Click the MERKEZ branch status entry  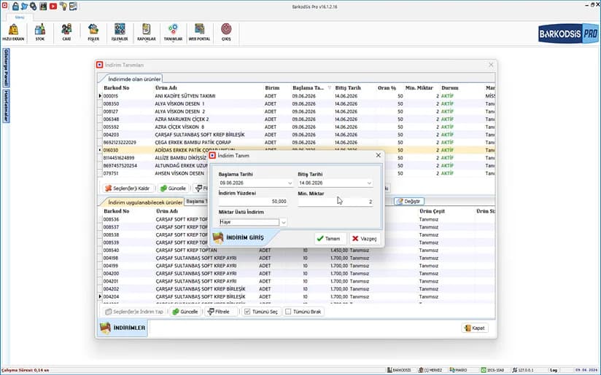[430, 370]
